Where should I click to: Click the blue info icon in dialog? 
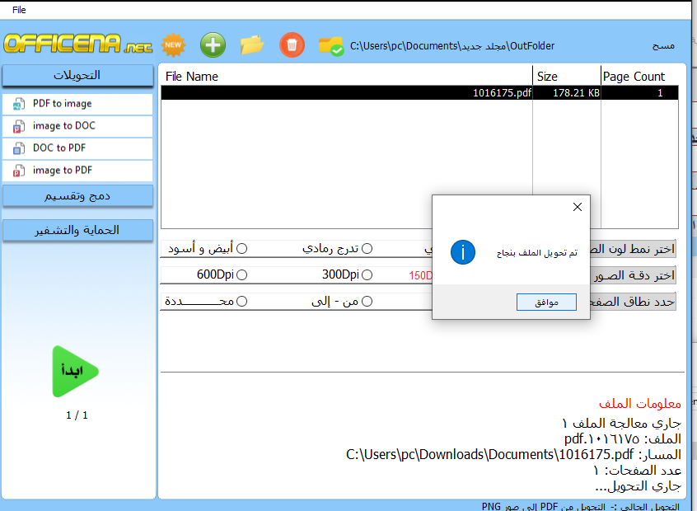point(463,252)
